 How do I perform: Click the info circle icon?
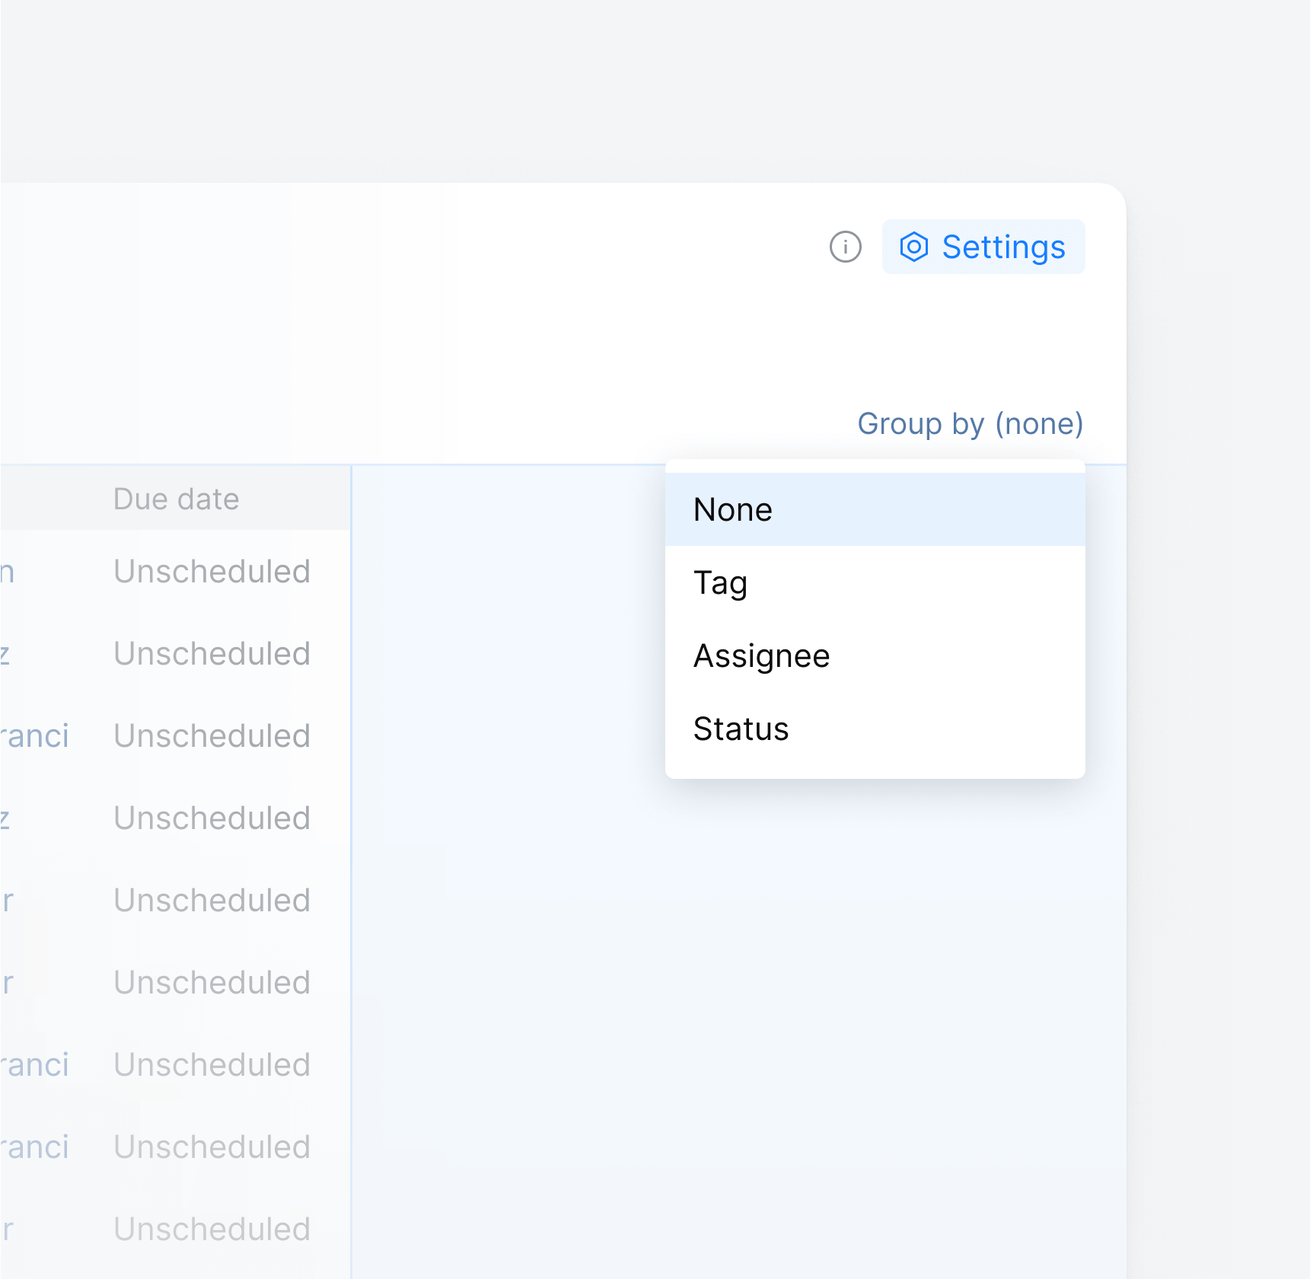pyautogui.click(x=845, y=247)
